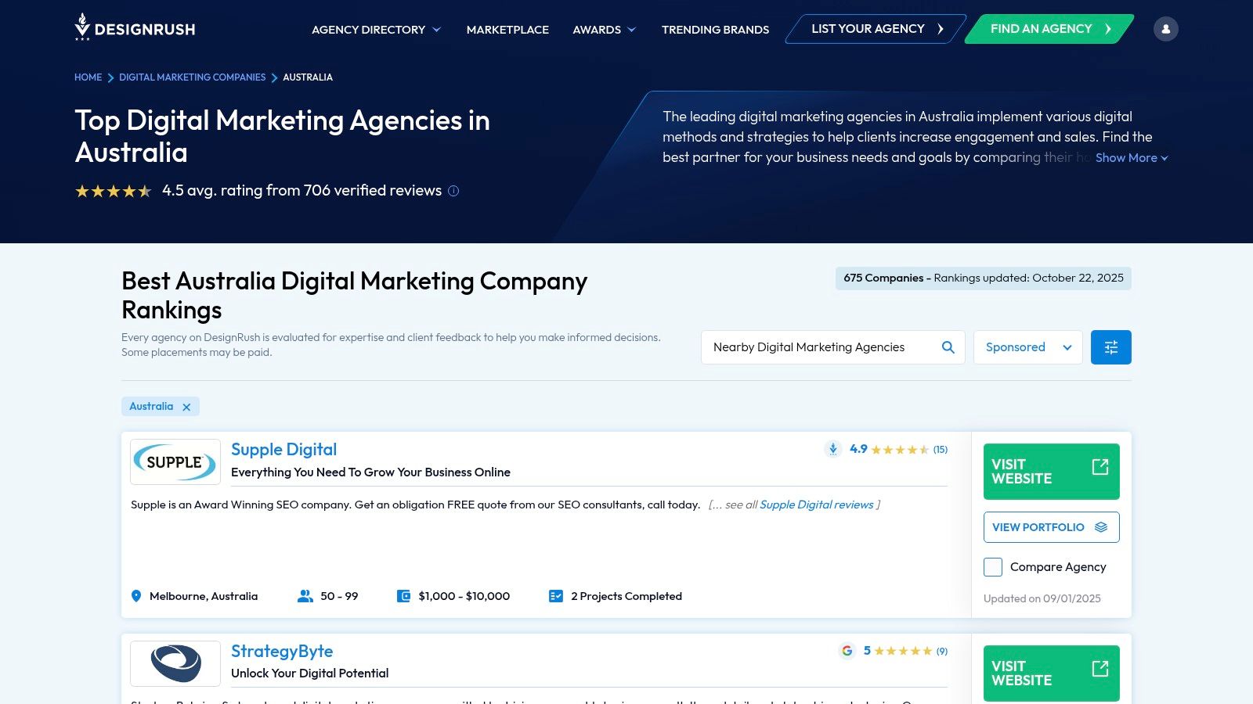Viewport: 1253px width, 704px height.
Task: Click the 2 Projects Completed text
Action: point(626,596)
